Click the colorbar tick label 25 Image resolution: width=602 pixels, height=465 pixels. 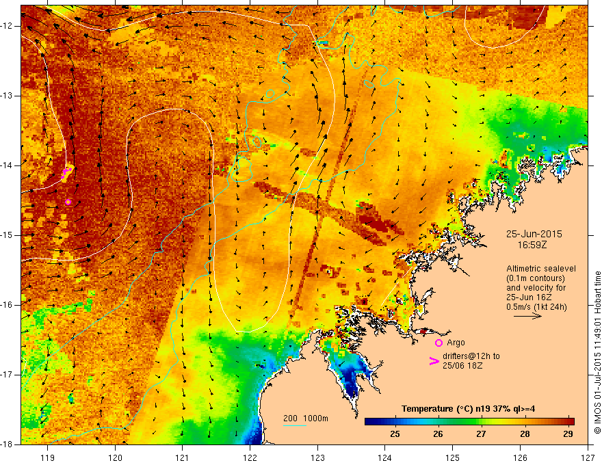[395, 434]
